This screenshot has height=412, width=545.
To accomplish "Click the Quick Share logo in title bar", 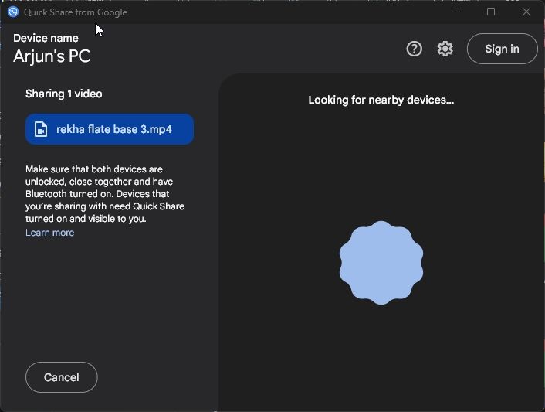I will [x=13, y=12].
